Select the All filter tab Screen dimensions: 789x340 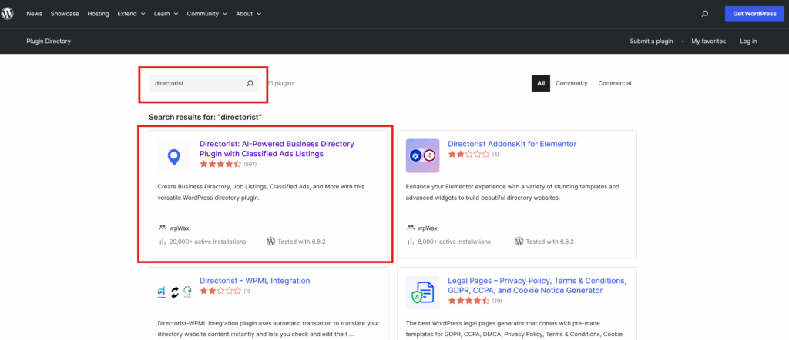tap(541, 83)
